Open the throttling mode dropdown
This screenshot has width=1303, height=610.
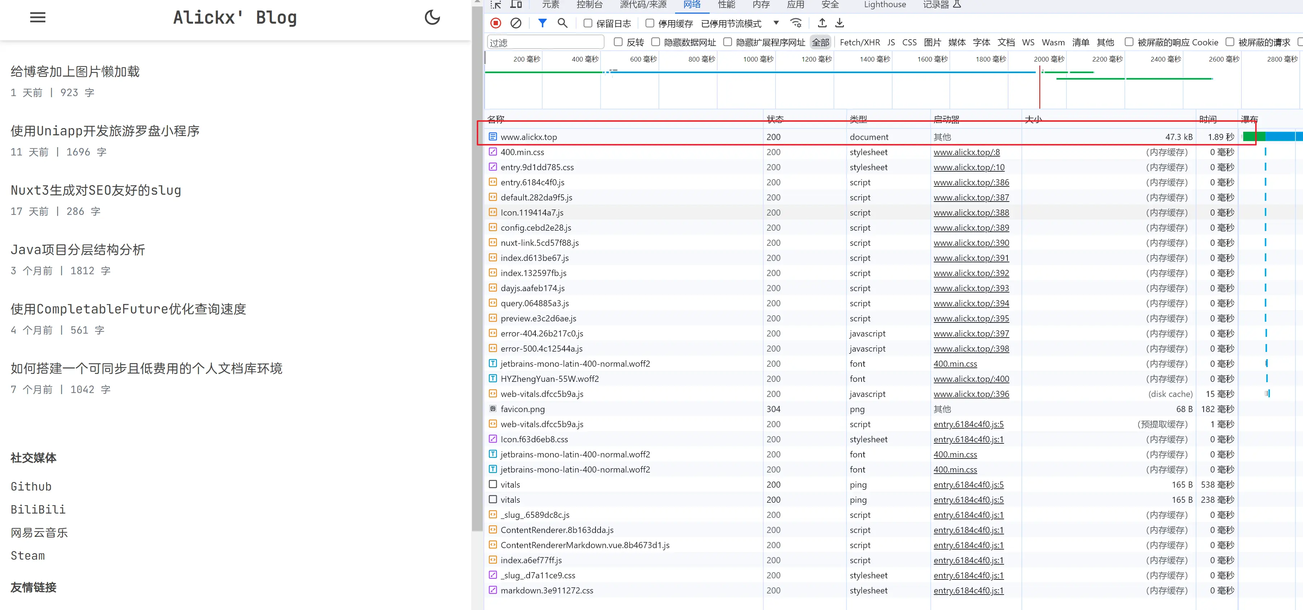tap(740, 23)
